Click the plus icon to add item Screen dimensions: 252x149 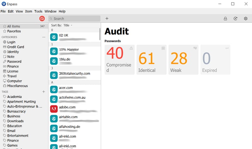(x=107, y=19)
